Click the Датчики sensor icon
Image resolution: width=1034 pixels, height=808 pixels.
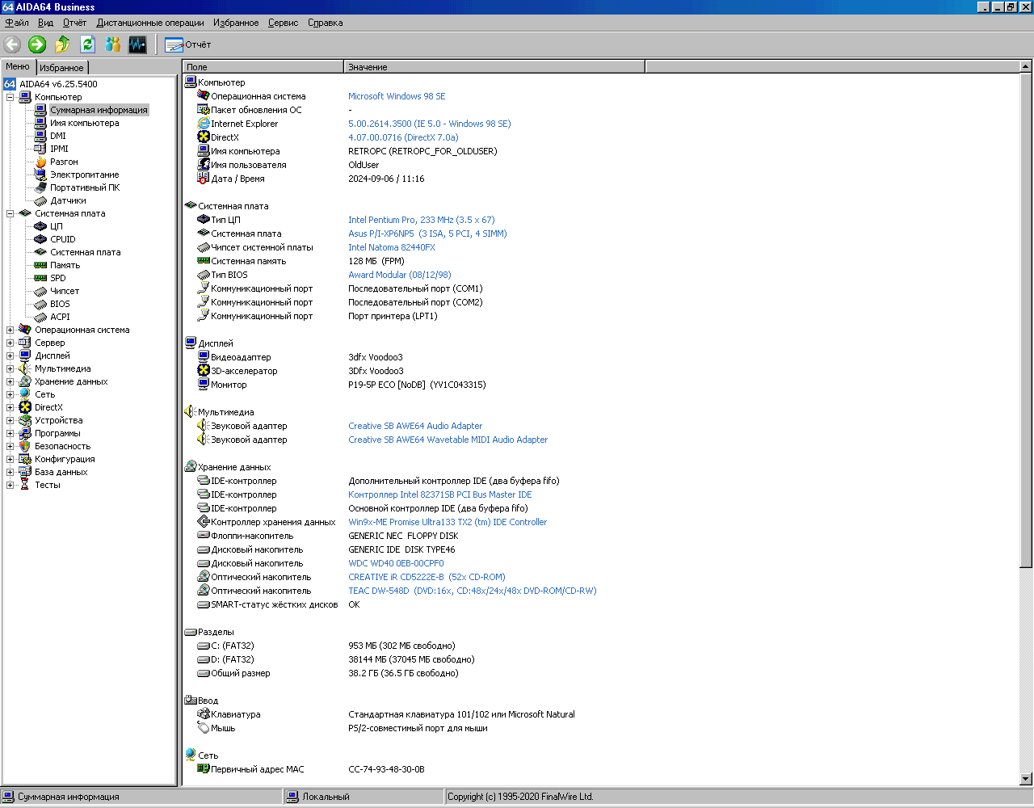click(x=40, y=200)
